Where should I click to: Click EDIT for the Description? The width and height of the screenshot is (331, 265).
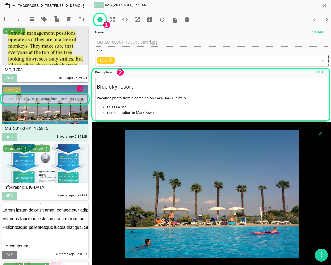pos(320,72)
